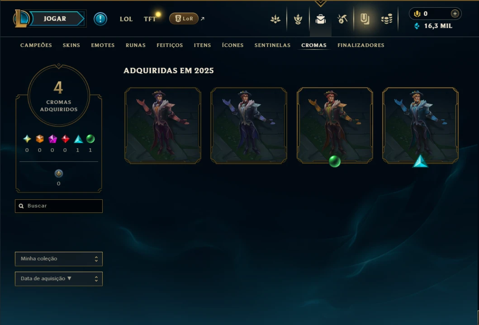Open the glowing Battle Pass icon
Viewport: 479px width, 325px height.
pos(365,19)
